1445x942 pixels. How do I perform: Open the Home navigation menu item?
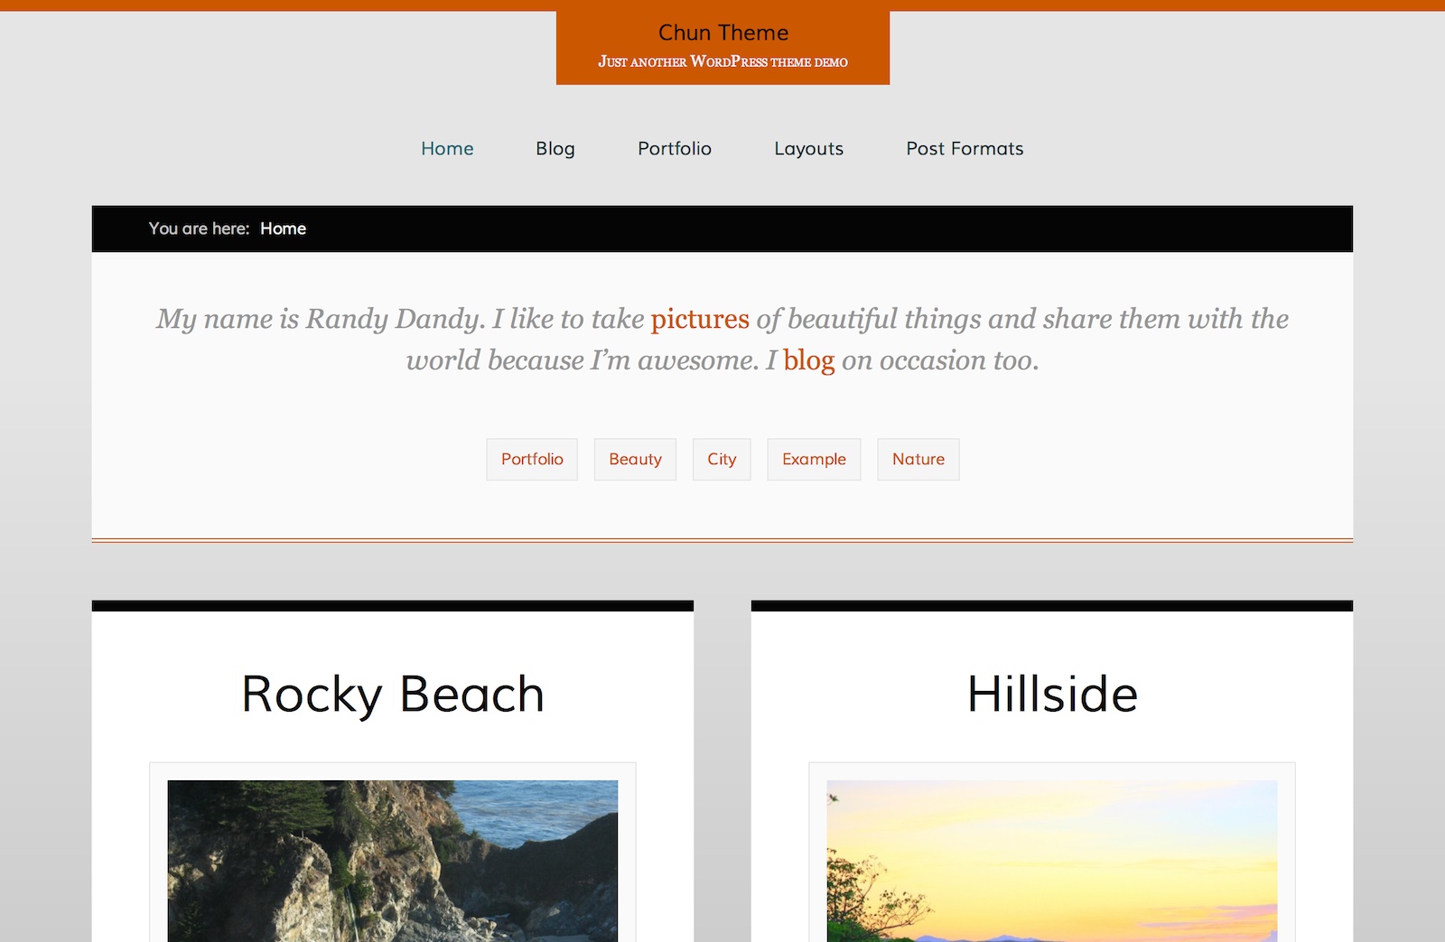[x=447, y=148]
